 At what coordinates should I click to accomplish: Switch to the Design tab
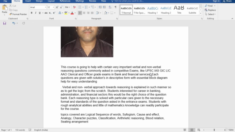pos(39,1)
